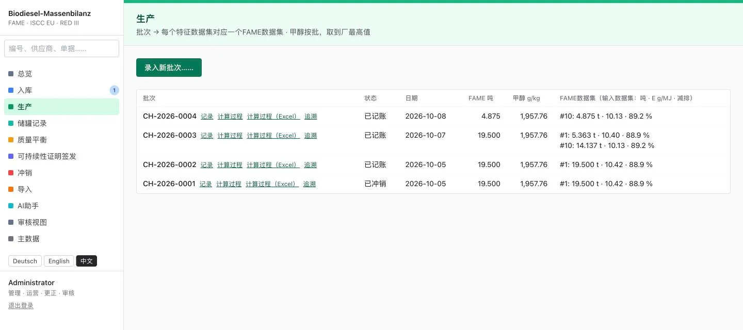Click 追溯 for CH-2026-0003
The height and width of the screenshot is (330, 743).
311,136
